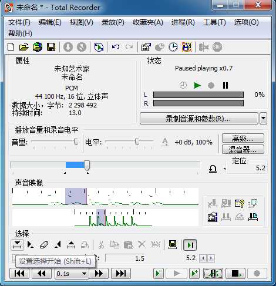Screen dimensions: 276x286
Task: Click the grayed redo arrow in toolbar
Action: pyautogui.click(x=129, y=47)
